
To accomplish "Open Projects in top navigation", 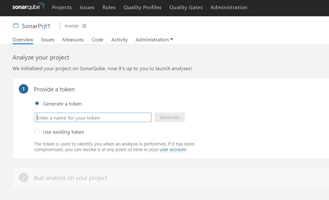I will coord(62,7).
